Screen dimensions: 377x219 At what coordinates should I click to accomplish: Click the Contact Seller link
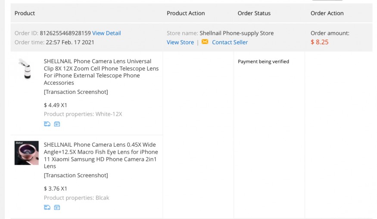230,42
